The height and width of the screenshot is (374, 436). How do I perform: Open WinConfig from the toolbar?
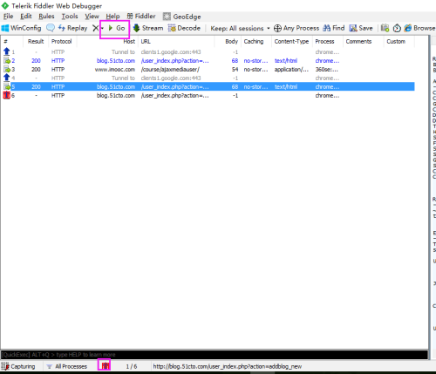pos(21,28)
